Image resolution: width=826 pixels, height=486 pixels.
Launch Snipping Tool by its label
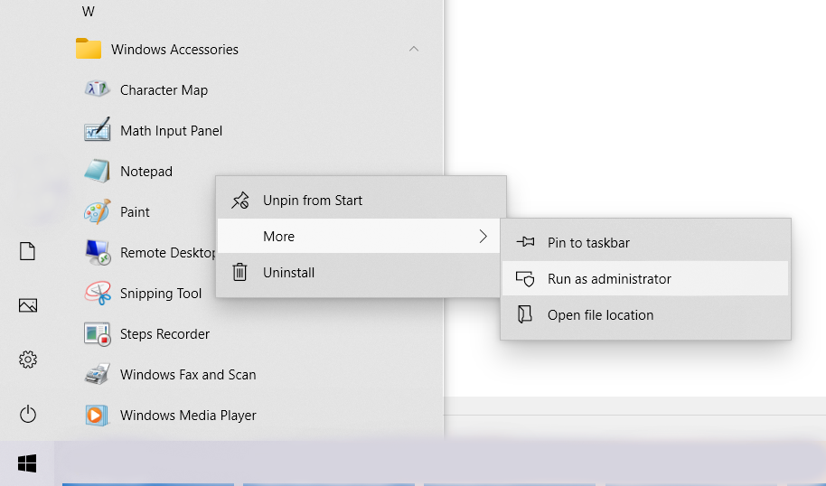[161, 294]
